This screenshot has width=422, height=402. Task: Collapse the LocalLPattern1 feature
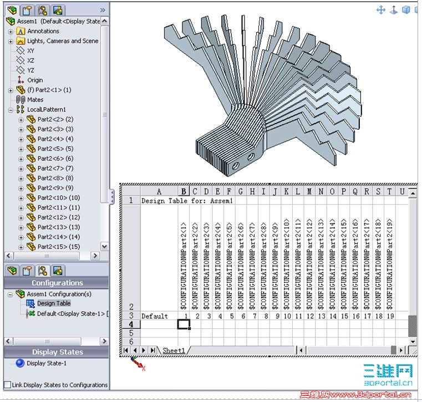(11, 110)
